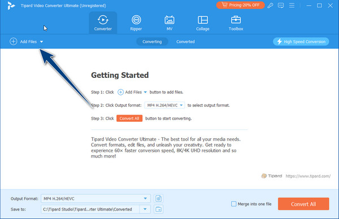This screenshot has width=339, height=219.
Task: Open the output folder icon
Action: pos(158,209)
